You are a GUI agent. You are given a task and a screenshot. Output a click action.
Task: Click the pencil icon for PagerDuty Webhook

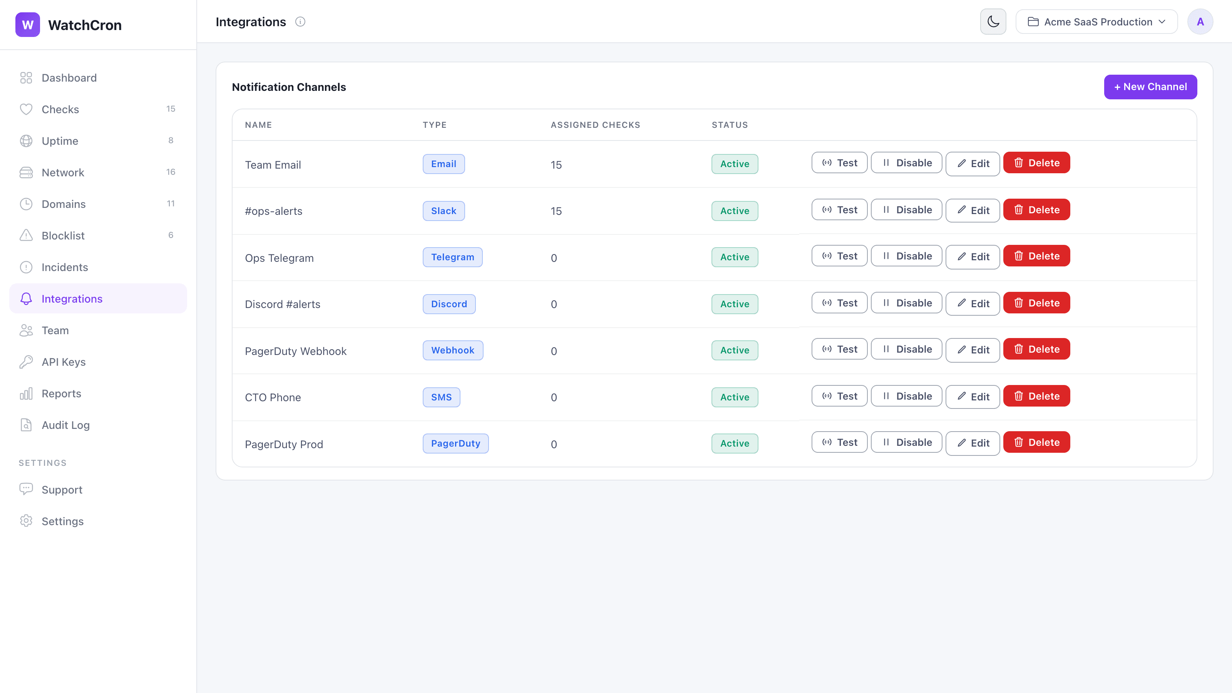click(961, 350)
